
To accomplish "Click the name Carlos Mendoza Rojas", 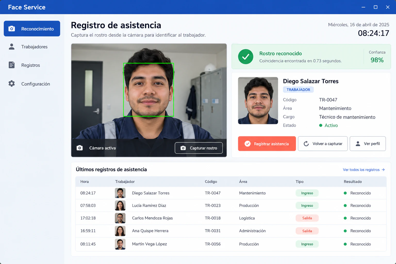I will 152,218.
